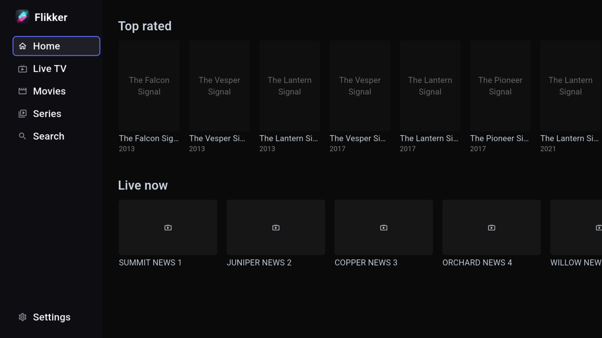Open the Movies section
Viewport: 602px width, 338px height.
56,91
